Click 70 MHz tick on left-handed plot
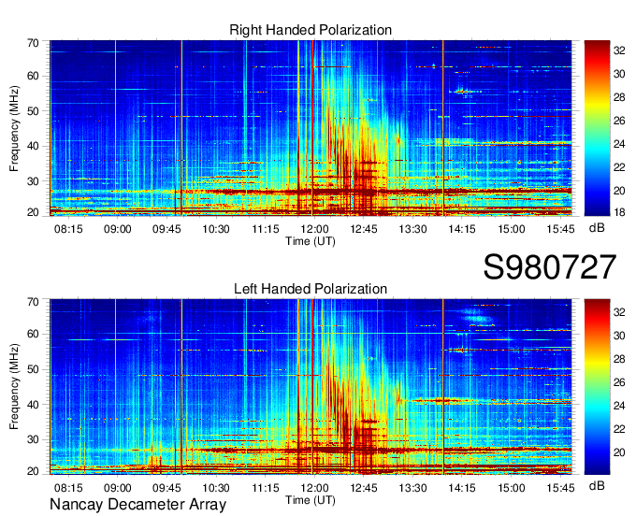This screenshot has height=516, width=636. [x=34, y=302]
